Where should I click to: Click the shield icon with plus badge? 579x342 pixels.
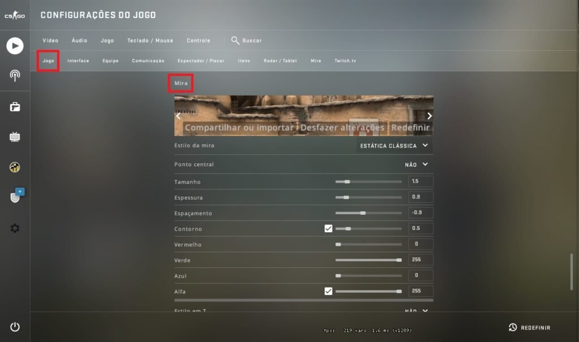pos(15,197)
